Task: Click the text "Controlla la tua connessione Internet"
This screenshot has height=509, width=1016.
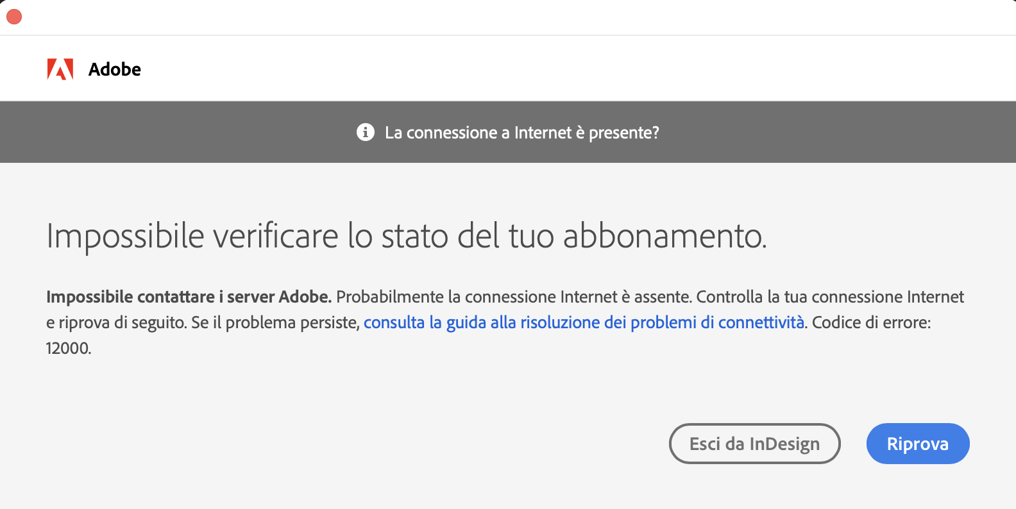Action: tap(830, 297)
